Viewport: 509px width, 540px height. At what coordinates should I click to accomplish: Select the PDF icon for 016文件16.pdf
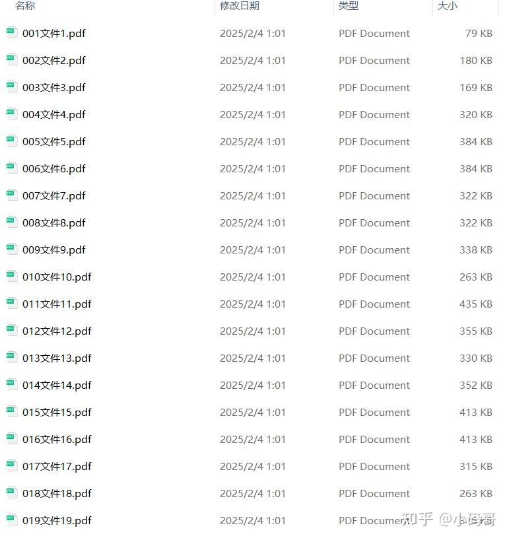[11, 439]
